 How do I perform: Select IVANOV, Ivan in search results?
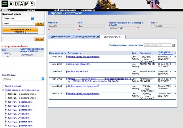(x=7, y=55)
